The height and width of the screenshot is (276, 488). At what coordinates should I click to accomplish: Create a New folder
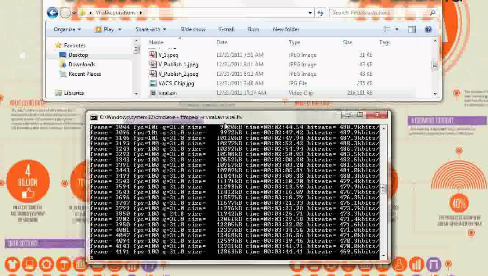(x=286, y=29)
